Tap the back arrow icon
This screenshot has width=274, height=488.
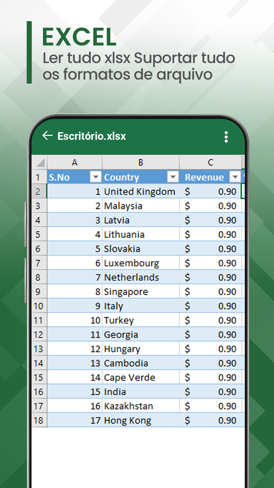click(x=48, y=136)
